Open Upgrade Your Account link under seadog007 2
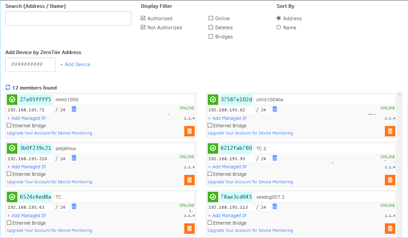Image resolution: width=408 pixels, height=238 pixels. tap(250, 231)
